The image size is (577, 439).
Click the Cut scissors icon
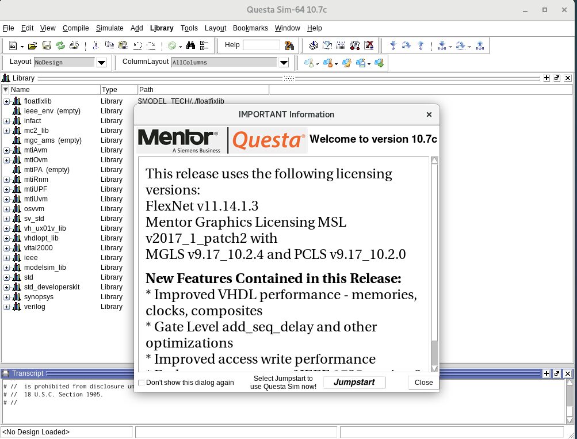tap(95, 45)
